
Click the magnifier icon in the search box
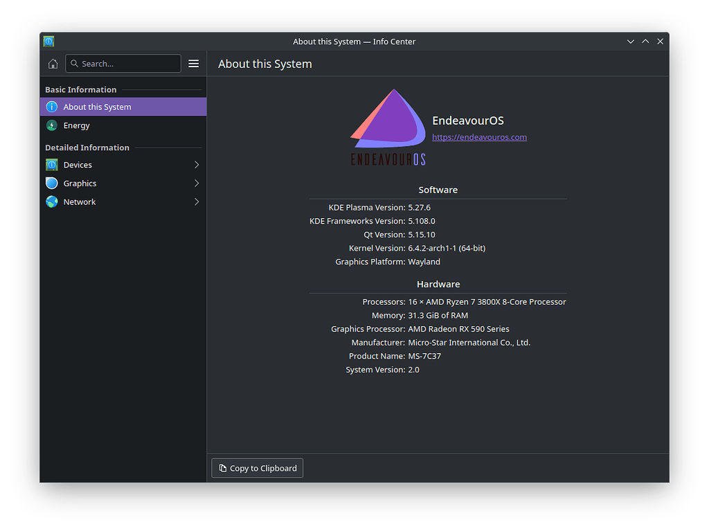[x=74, y=63]
